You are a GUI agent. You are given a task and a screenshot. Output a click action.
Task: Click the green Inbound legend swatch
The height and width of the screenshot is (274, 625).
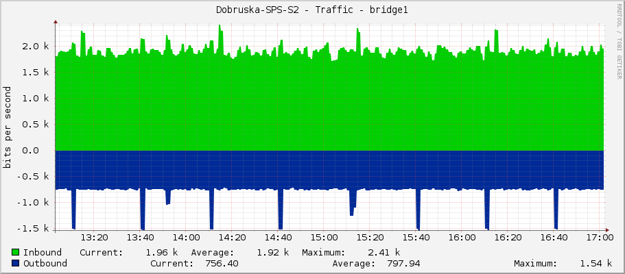[16, 252]
